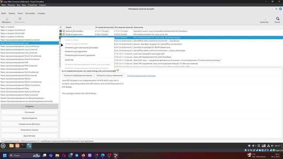The image size is (283, 159).
Task: Select category Язык программирования Lisp (universe)
Action: click(x=29, y=53)
